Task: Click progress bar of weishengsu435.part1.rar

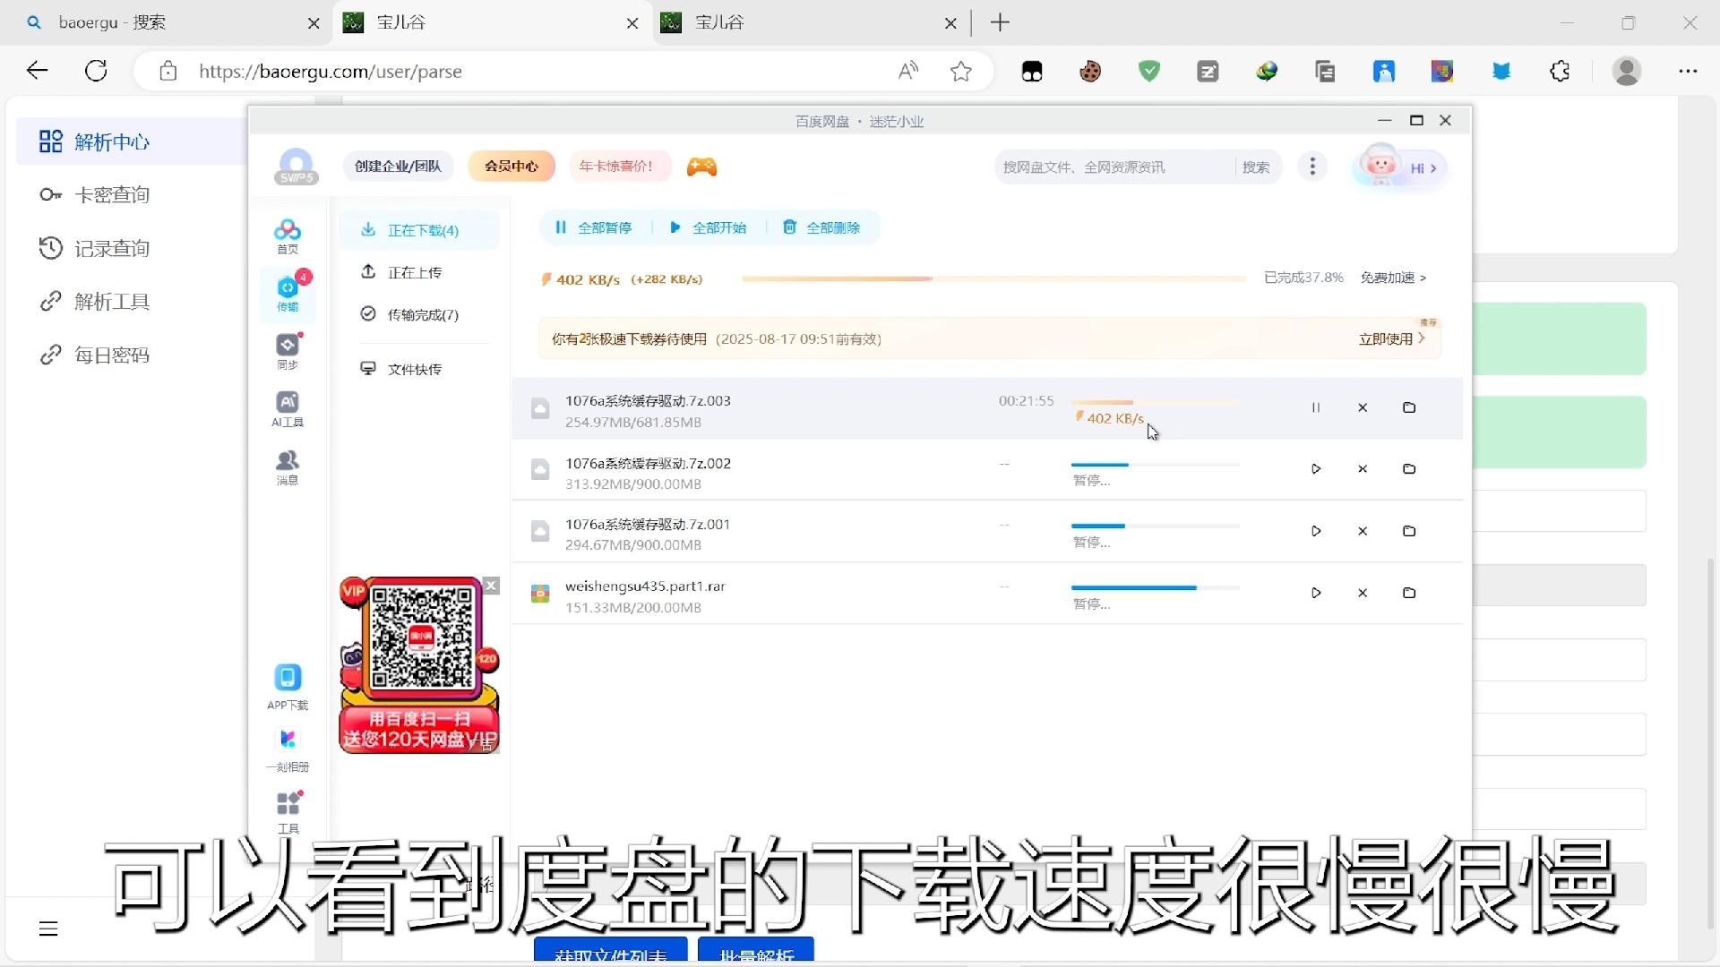Action: 1156,587
